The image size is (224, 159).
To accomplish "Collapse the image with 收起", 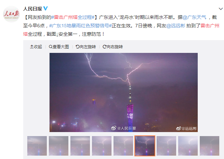I will [x=36, y=47].
